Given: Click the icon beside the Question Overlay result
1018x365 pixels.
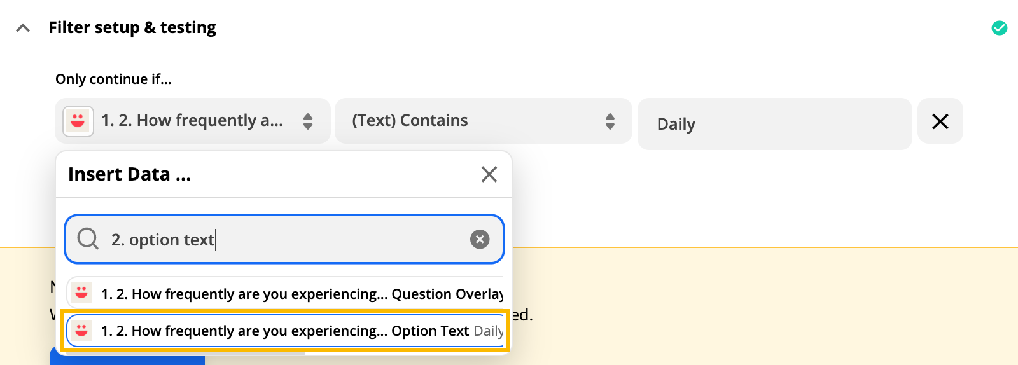Looking at the screenshot, I should [x=81, y=293].
